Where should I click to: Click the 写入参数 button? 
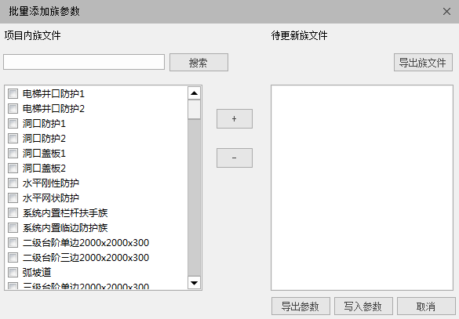363,306
